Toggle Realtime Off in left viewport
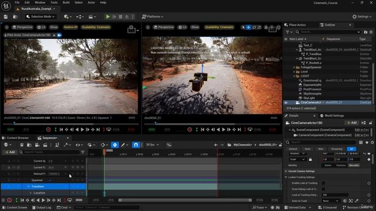The width and height of the screenshot is (376, 211). [70, 28]
